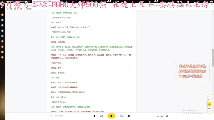Screen dimensions: 214x120
Task: Toggle the loop/repeat icon in the player bar
Action: (158, 116)
